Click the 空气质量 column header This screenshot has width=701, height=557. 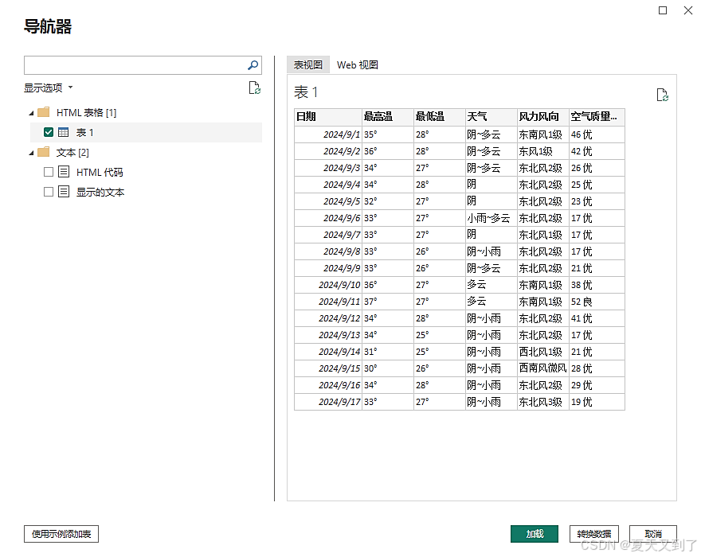[x=597, y=117]
